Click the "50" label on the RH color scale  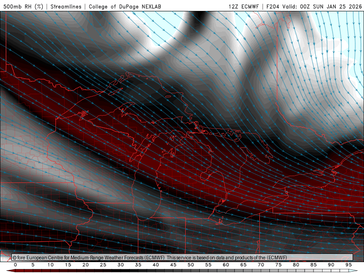tap(191, 265)
